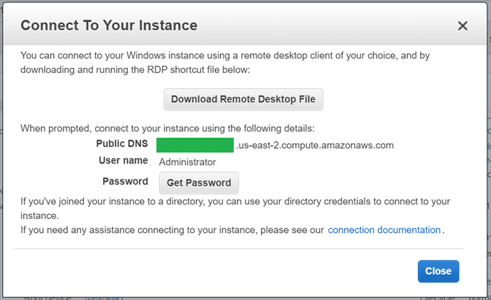Screen dimensions: 491x300
Task: Click the us-east-2.compute.amazonaws.com hostname text
Action: point(315,145)
